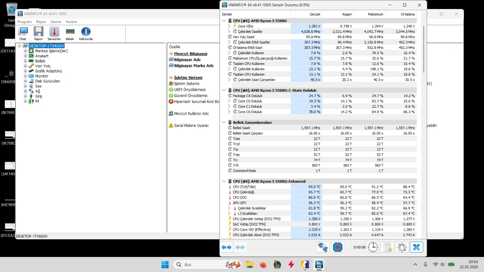Expand Merkezi İşlemci(ler) tree node
The width and height of the screenshot is (484, 272).
(x=25, y=51)
